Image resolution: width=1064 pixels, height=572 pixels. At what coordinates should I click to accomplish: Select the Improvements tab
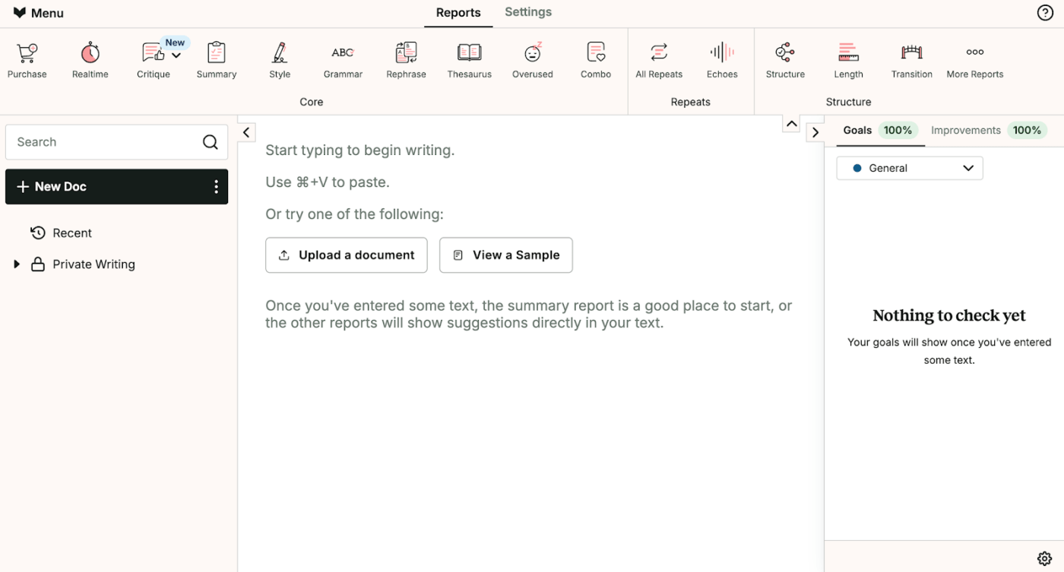[x=988, y=130]
